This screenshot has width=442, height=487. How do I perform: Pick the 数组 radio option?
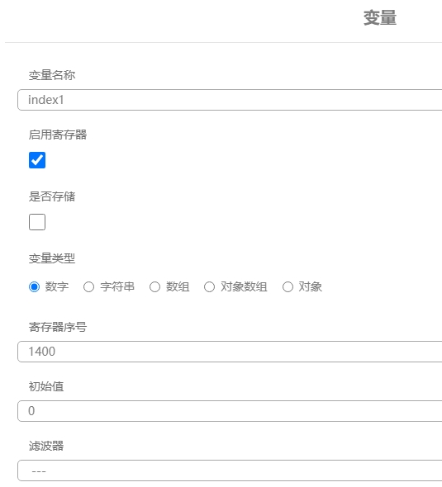click(x=154, y=286)
